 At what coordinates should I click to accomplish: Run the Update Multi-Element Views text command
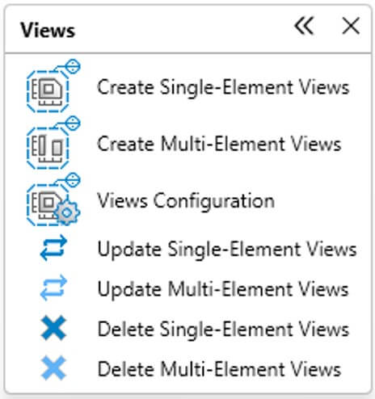click(223, 289)
